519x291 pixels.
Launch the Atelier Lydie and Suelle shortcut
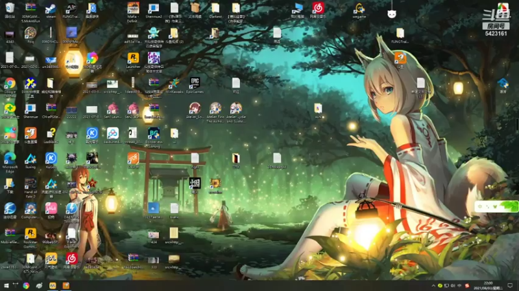click(x=236, y=113)
